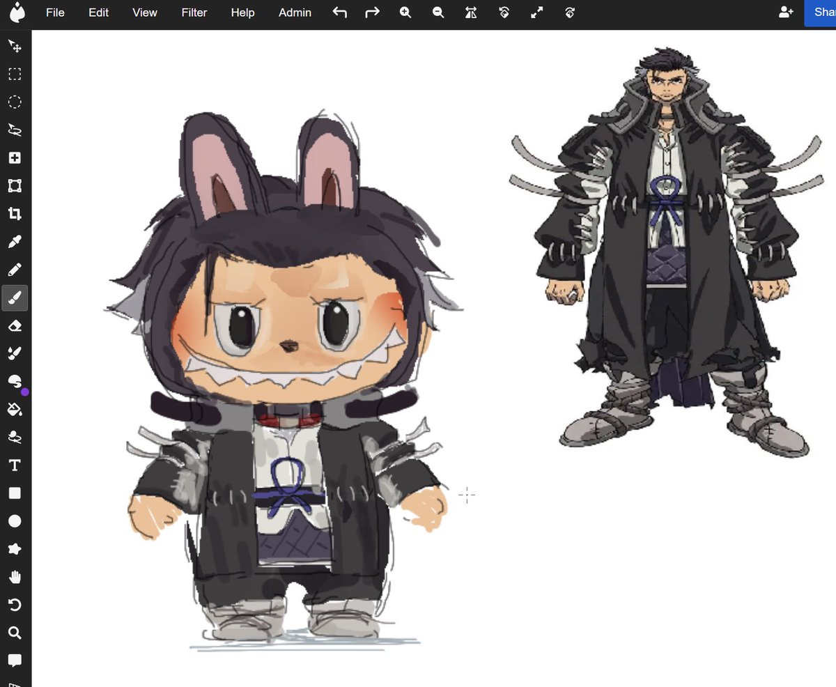Select the Transform tool
This screenshot has height=687, width=836.
pyautogui.click(x=15, y=186)
